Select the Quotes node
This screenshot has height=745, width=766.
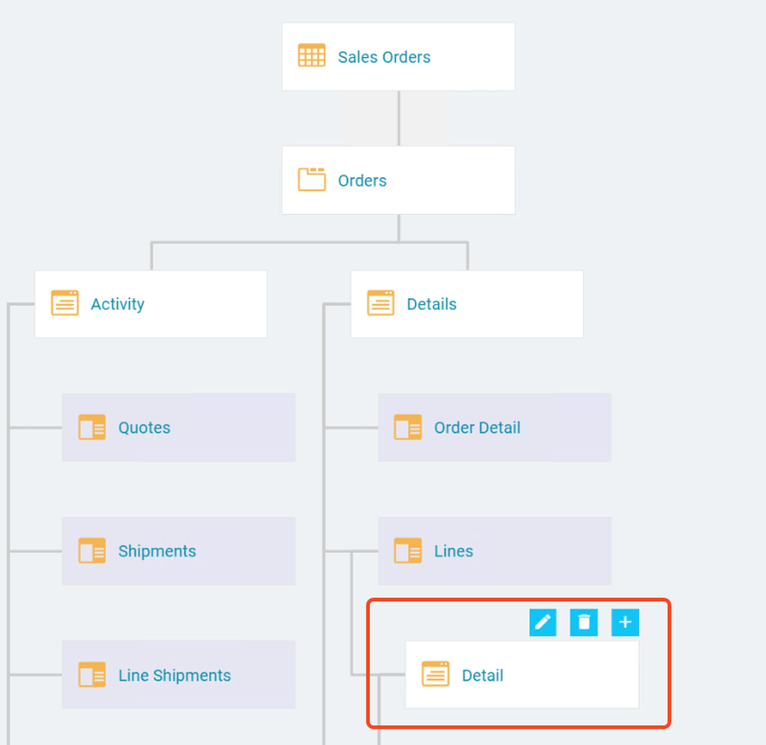click(x=179, y=427)
